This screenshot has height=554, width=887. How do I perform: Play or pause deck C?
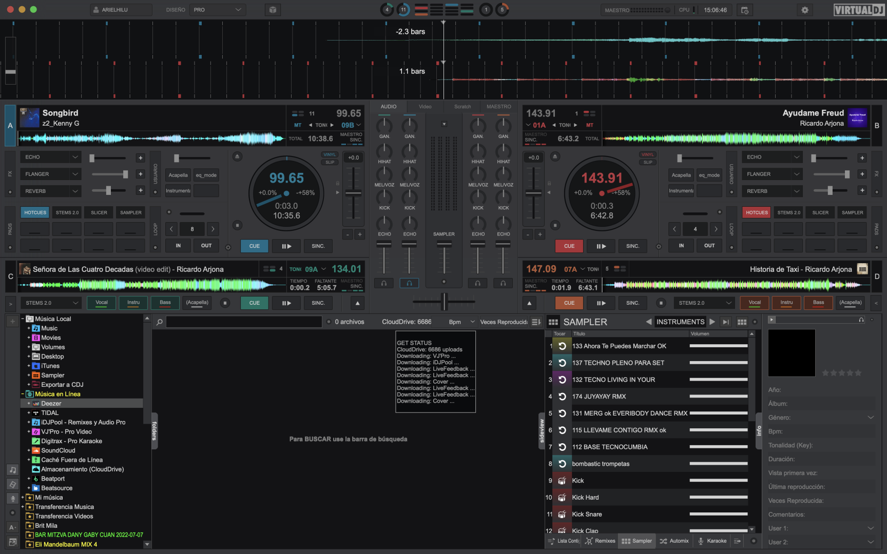pyautogui.click(x=286, y=303)
